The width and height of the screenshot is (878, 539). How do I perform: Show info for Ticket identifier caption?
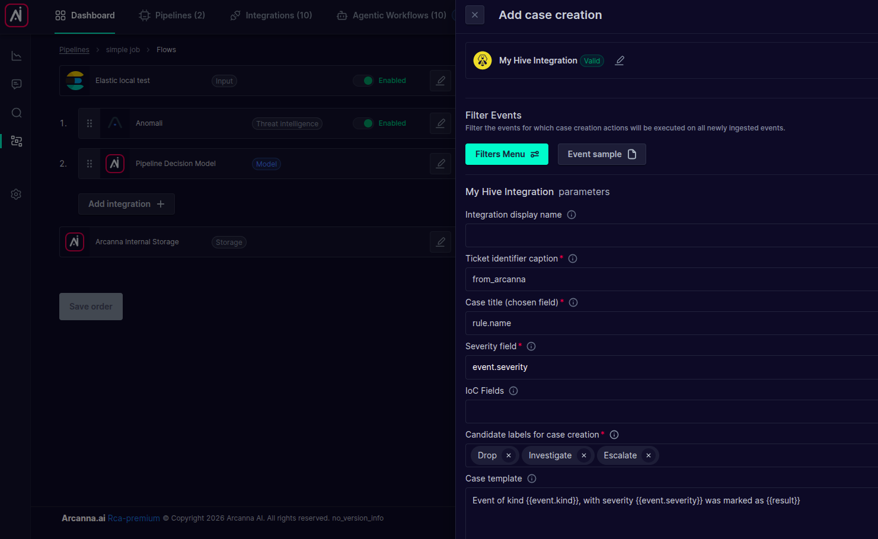[573, 259]
